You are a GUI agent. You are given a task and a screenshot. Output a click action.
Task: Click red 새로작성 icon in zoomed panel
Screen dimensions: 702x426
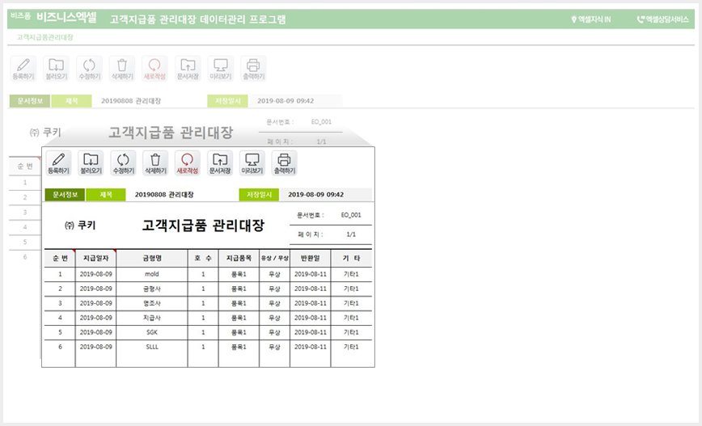[x=188, y=163]
